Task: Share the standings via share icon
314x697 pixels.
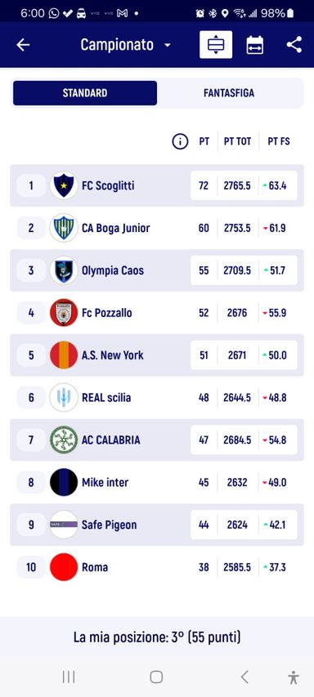Action: pyautogui.click(x=294, y=44)
